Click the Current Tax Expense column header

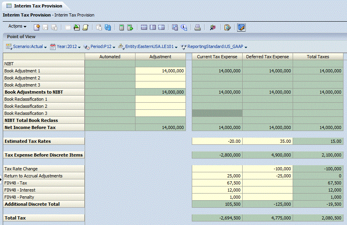pyautogui.click(x=217, y=57)
